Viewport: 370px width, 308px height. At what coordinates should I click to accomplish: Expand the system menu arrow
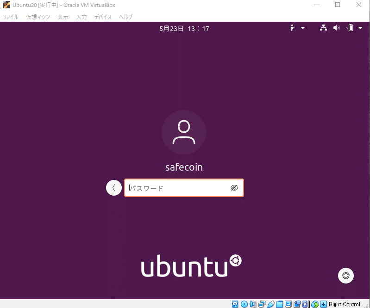(x=360, y=28)
